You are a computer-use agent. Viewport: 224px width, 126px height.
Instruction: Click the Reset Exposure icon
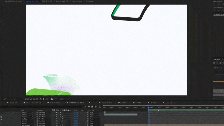pyautogui.click(x=44, y=99)
